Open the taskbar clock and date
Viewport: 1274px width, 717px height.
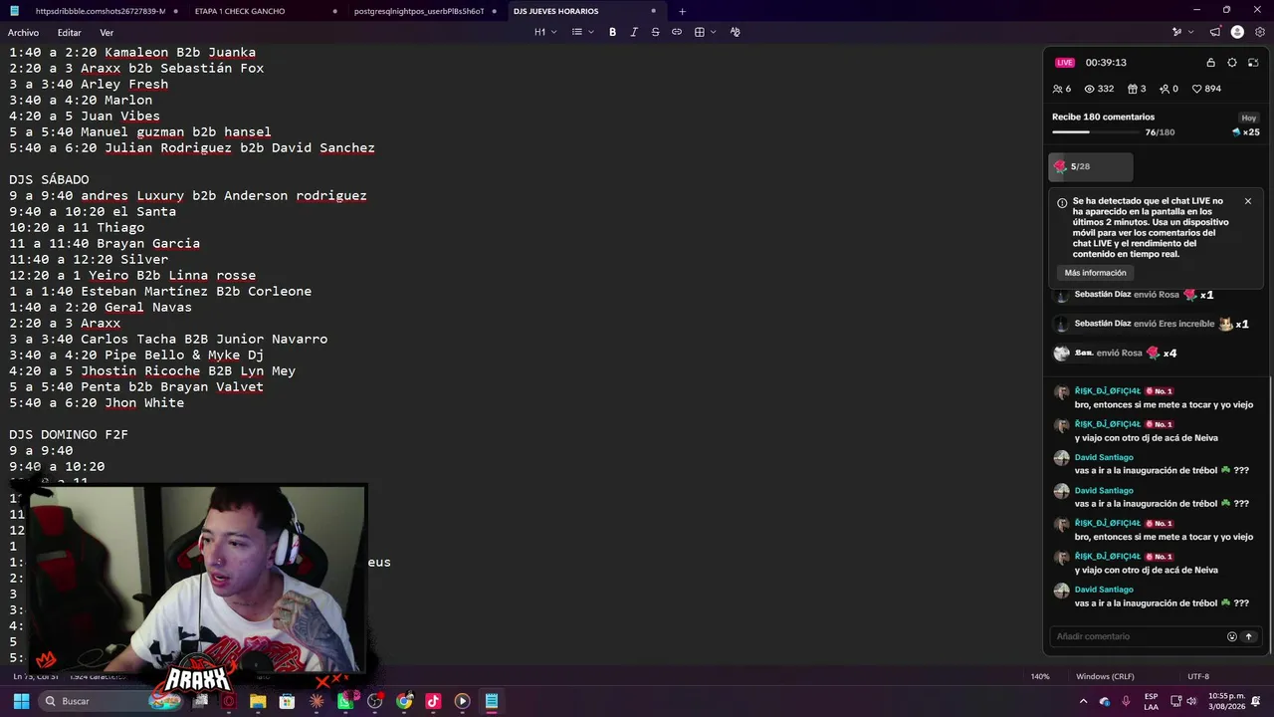pyautogui.click(x=1226, y=701)
